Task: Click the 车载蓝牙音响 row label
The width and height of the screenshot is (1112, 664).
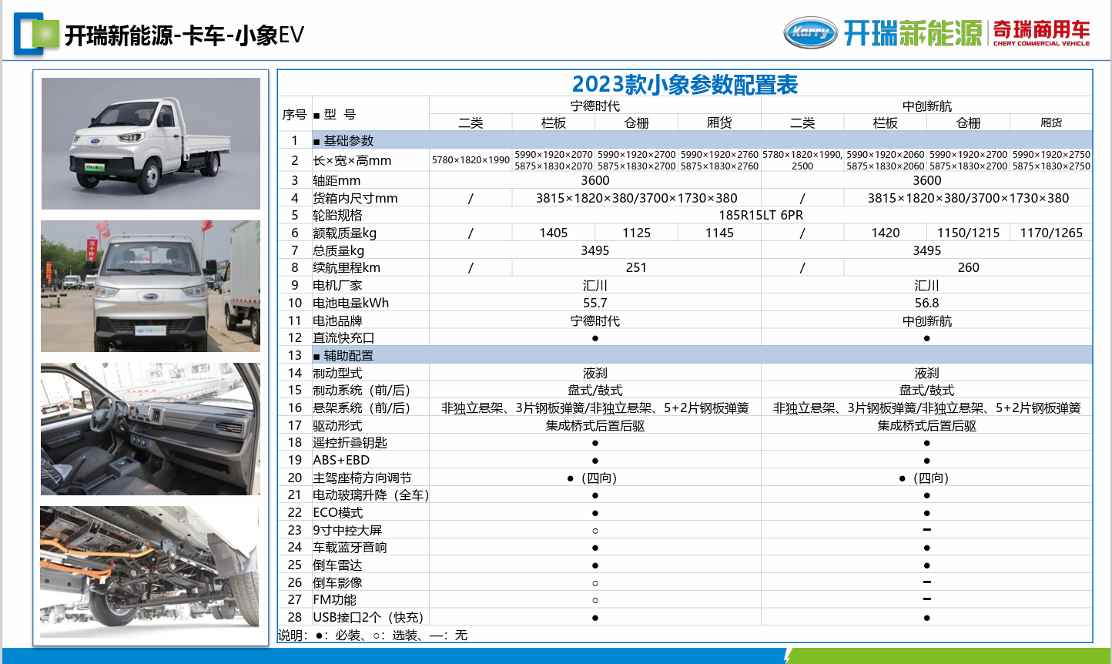Action: [x=350, y=547]
